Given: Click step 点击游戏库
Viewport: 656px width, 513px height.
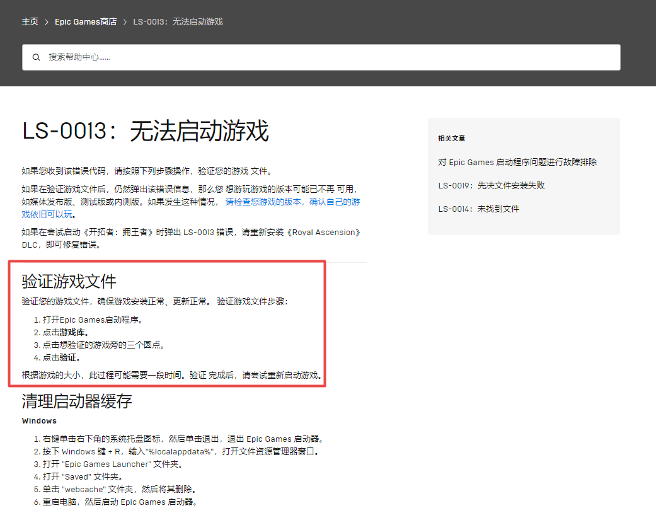Looking at the screenshot, I should [66, 332].
